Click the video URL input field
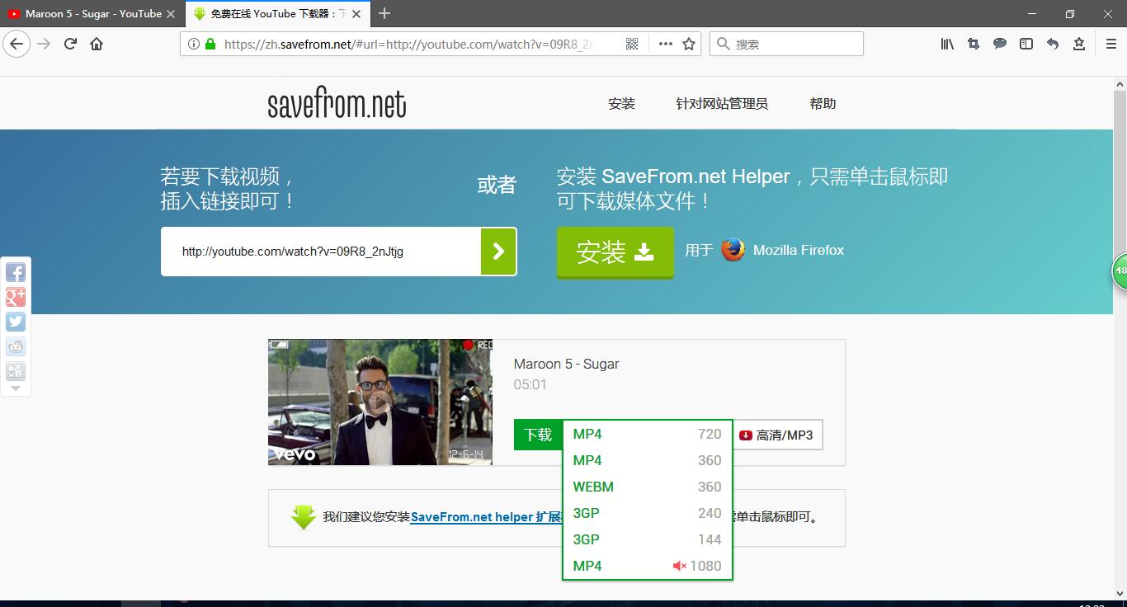 pyautogui.click(x=321, y=252)
